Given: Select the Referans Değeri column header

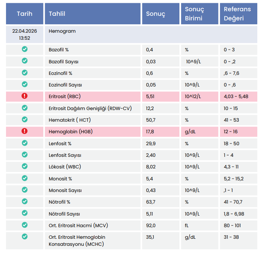Looking at the screenshot, I should pyautogui.click(x=238, y=14).
